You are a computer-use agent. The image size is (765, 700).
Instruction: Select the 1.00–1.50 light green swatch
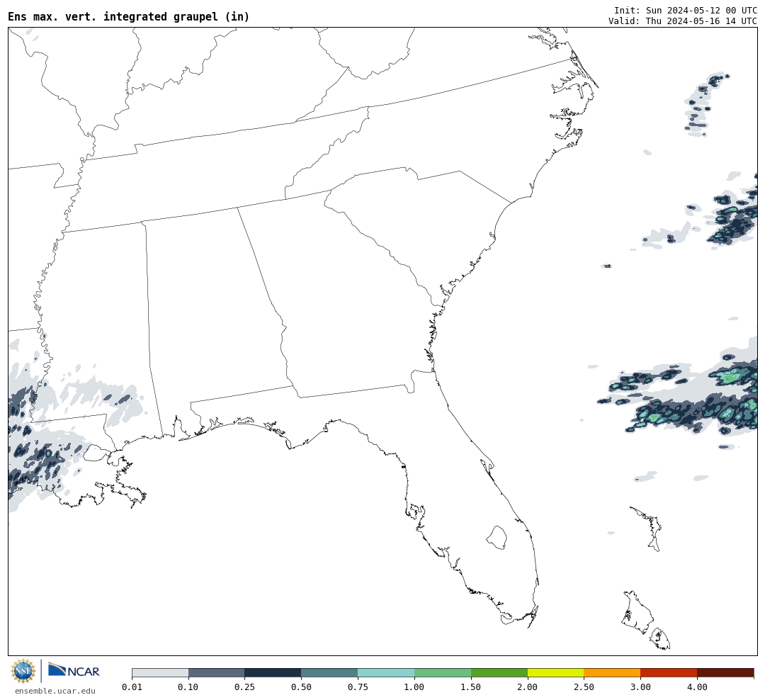point(443,672)
